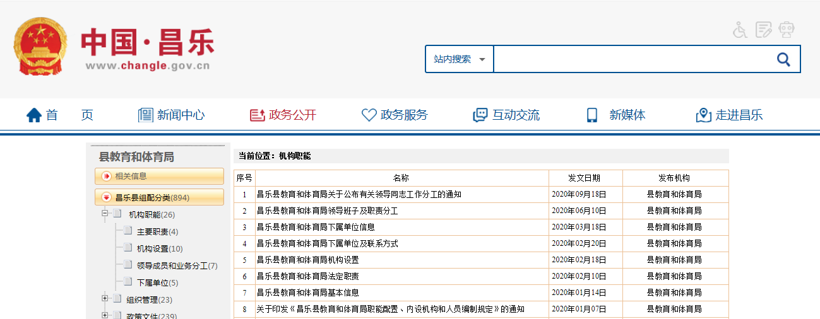Collapse the 机构职能 tree node
The width and height of the screenshot is (820, 319).
[x=105, y=214]
